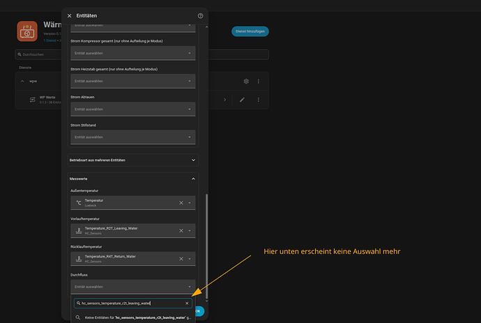
Task: Open the Rücklauftemperatur dropdown arrow
Action: 190,259
